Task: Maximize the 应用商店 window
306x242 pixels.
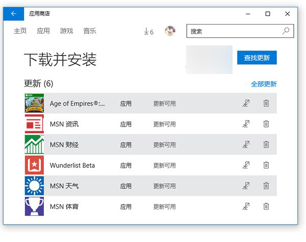Action: [x=268, y=14]
